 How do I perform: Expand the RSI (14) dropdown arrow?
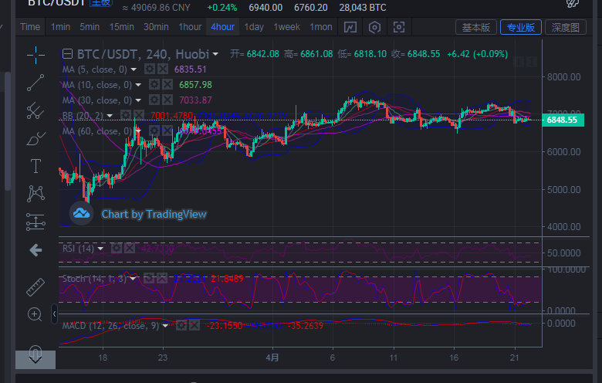click(x=100, y=249)
